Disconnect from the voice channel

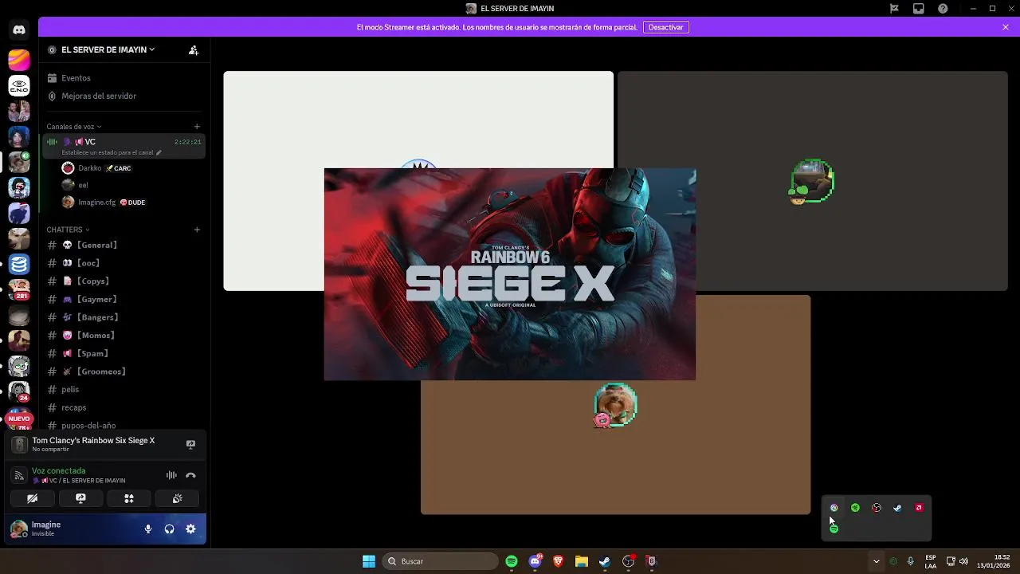[x=190, y=475]
